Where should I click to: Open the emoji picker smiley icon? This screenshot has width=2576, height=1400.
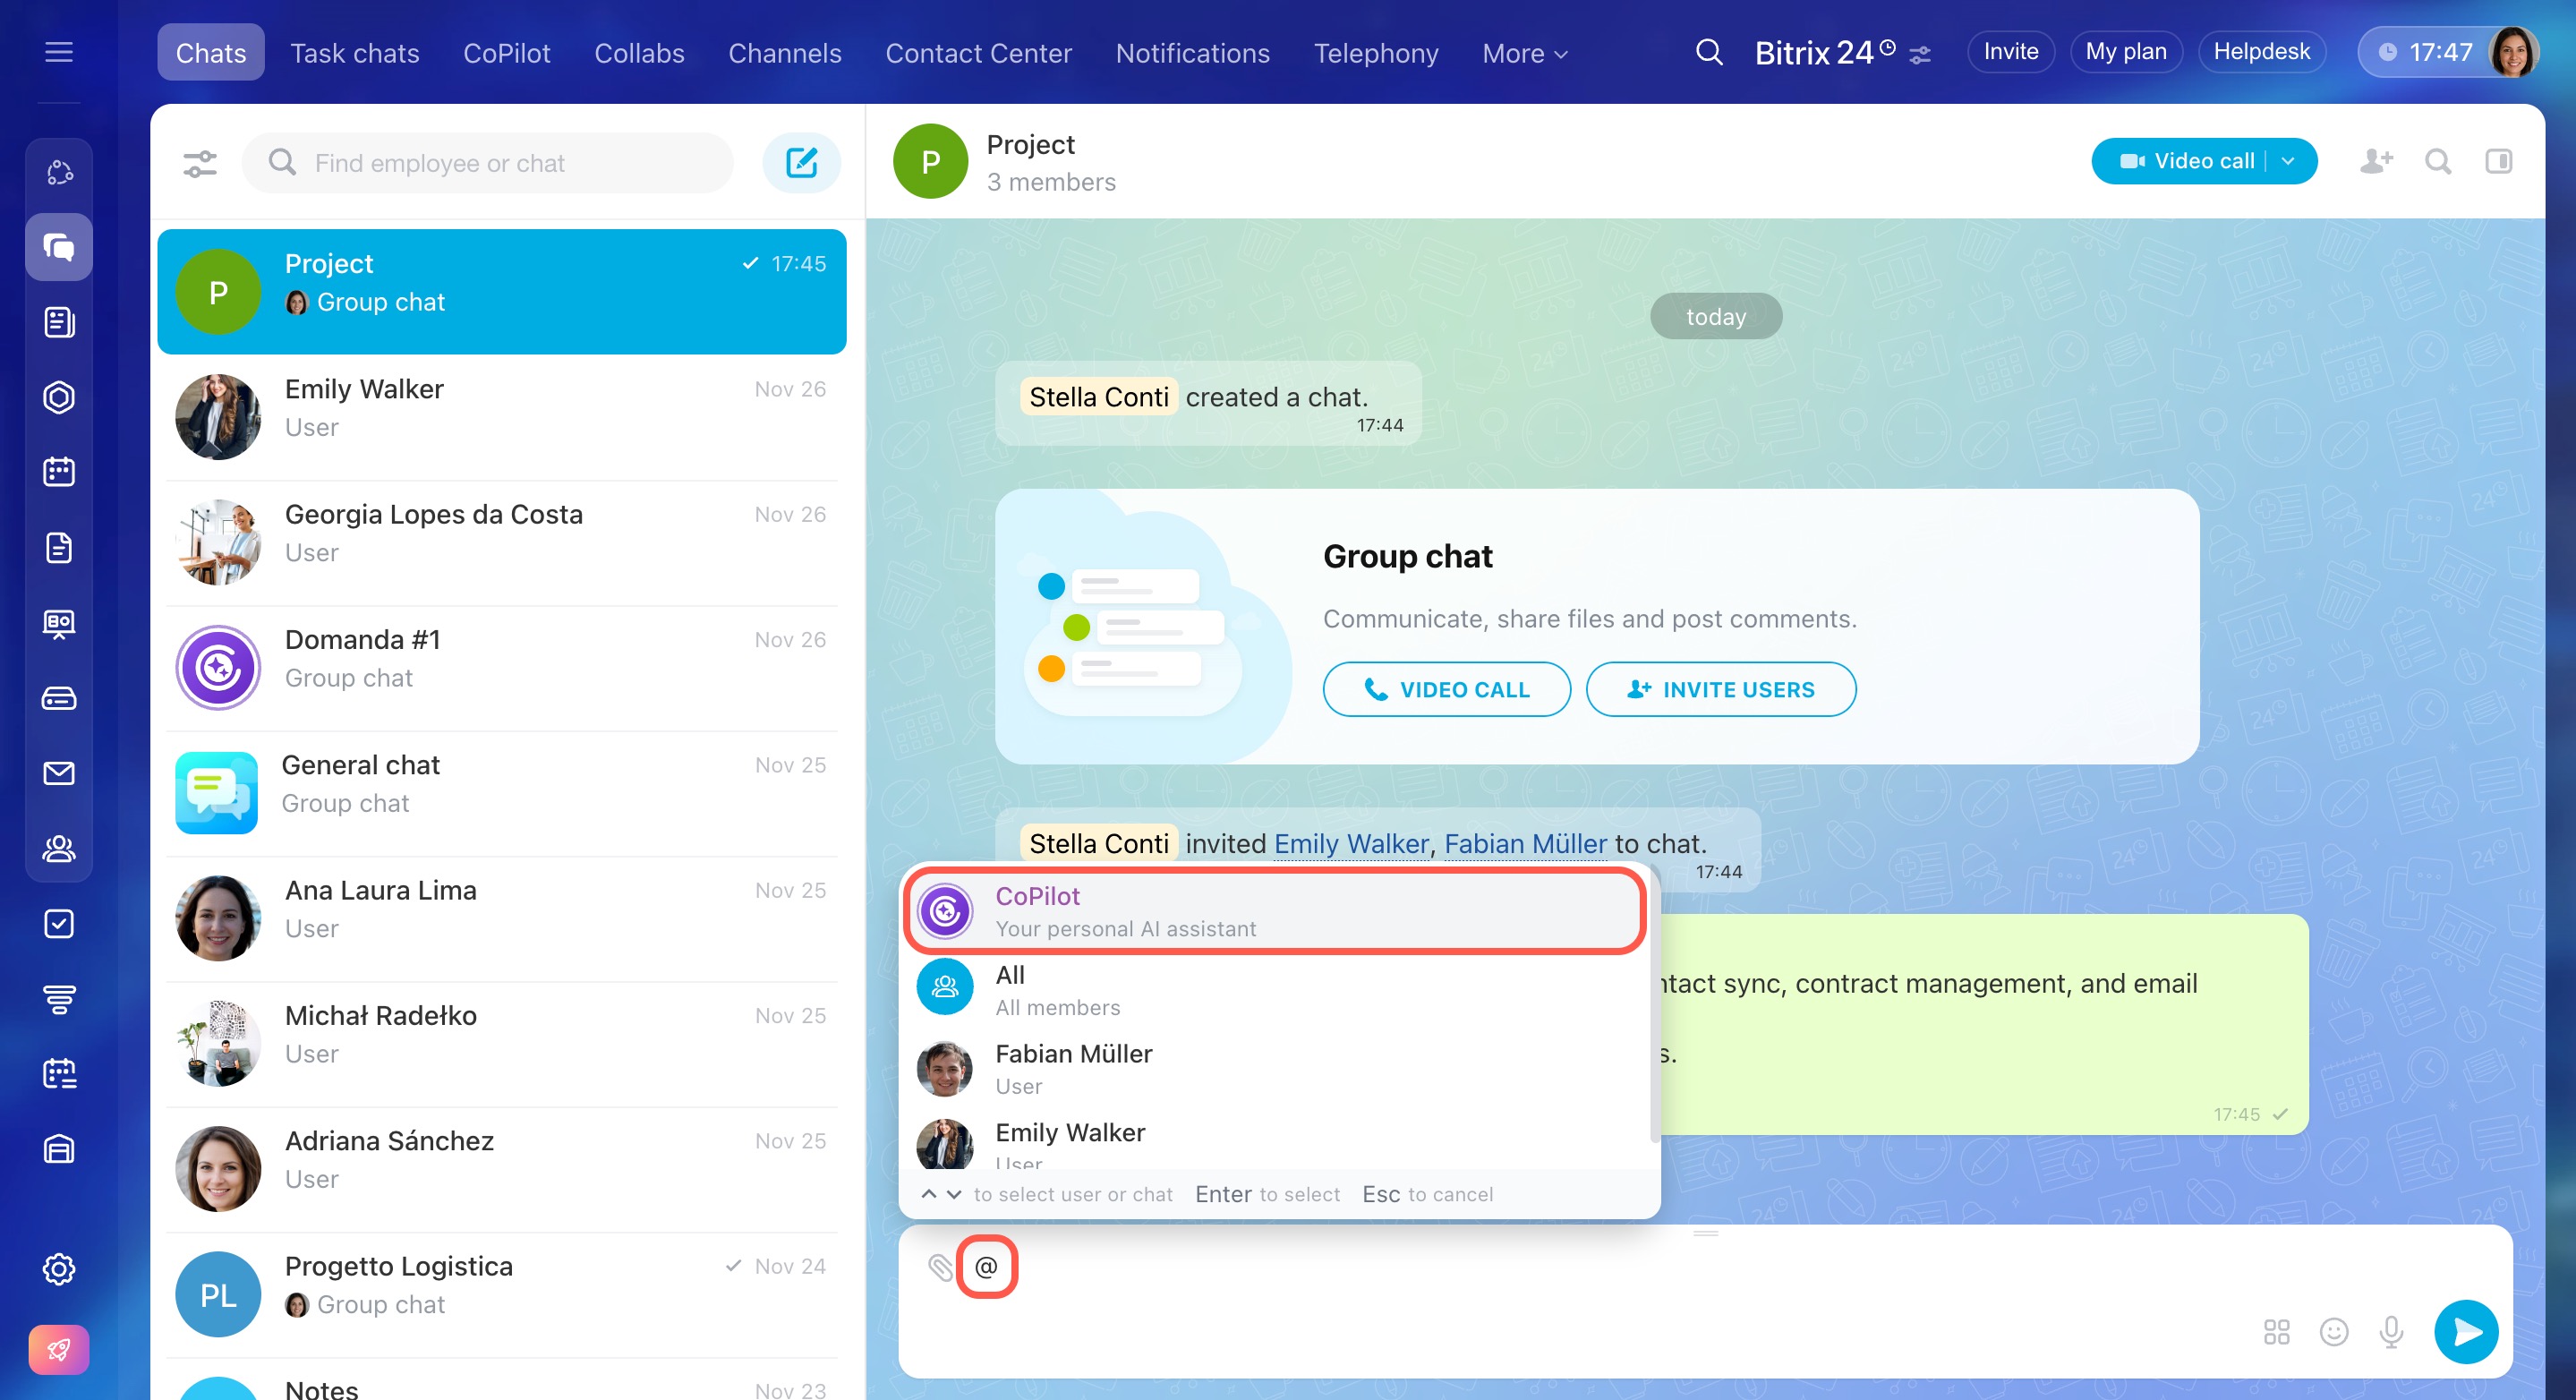point(2333,1331)
